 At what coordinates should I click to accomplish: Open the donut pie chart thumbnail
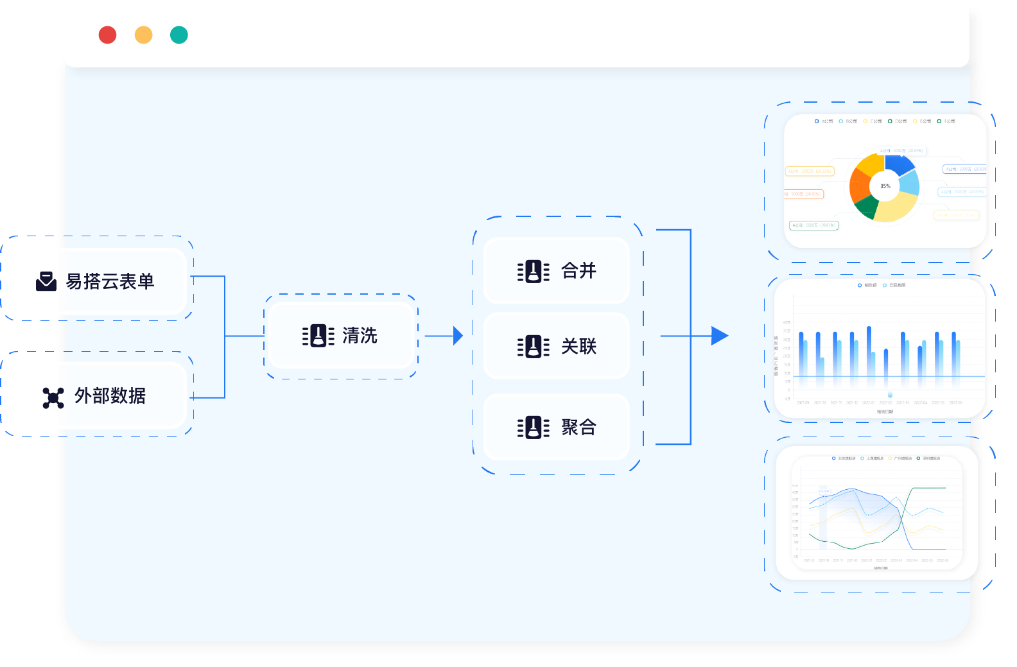[x=885, y=181]
